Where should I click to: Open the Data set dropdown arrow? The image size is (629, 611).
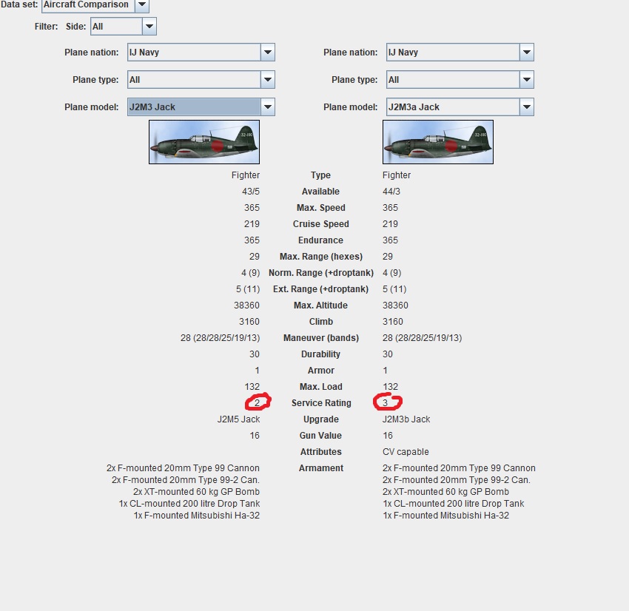142,5
